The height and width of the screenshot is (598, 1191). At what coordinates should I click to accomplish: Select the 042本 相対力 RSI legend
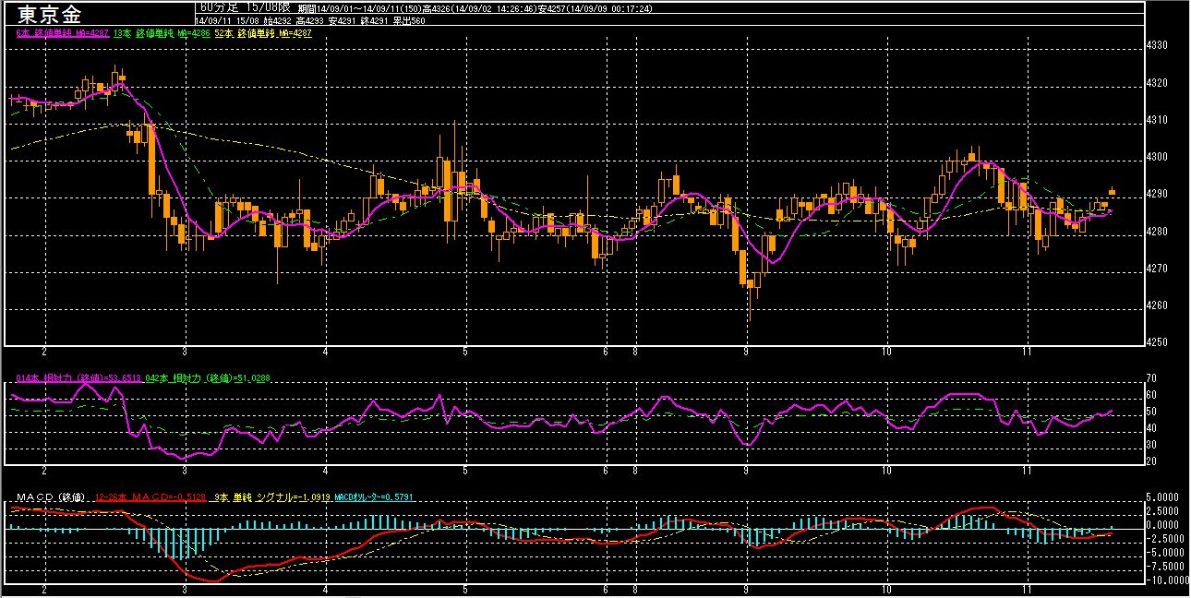(207, 378)
